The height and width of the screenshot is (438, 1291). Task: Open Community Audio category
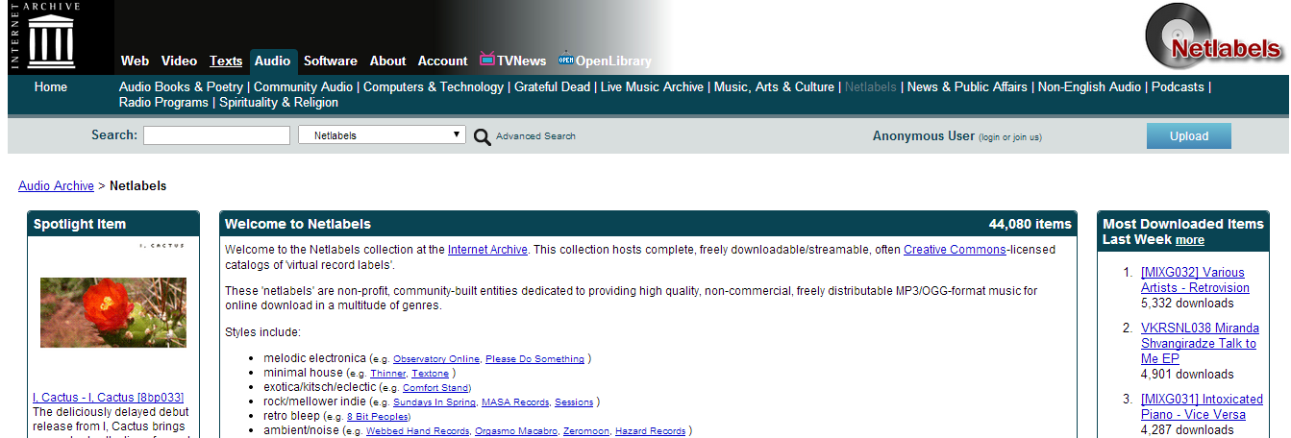pyautogui.click(x=303, y=86)
